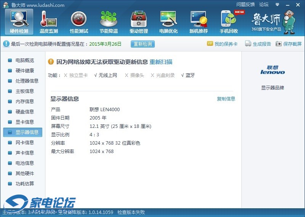Click the 重新扫描 rescan link
Image resolution: width=305 pixels, height=217 pixels.
[x=161, y=62]
